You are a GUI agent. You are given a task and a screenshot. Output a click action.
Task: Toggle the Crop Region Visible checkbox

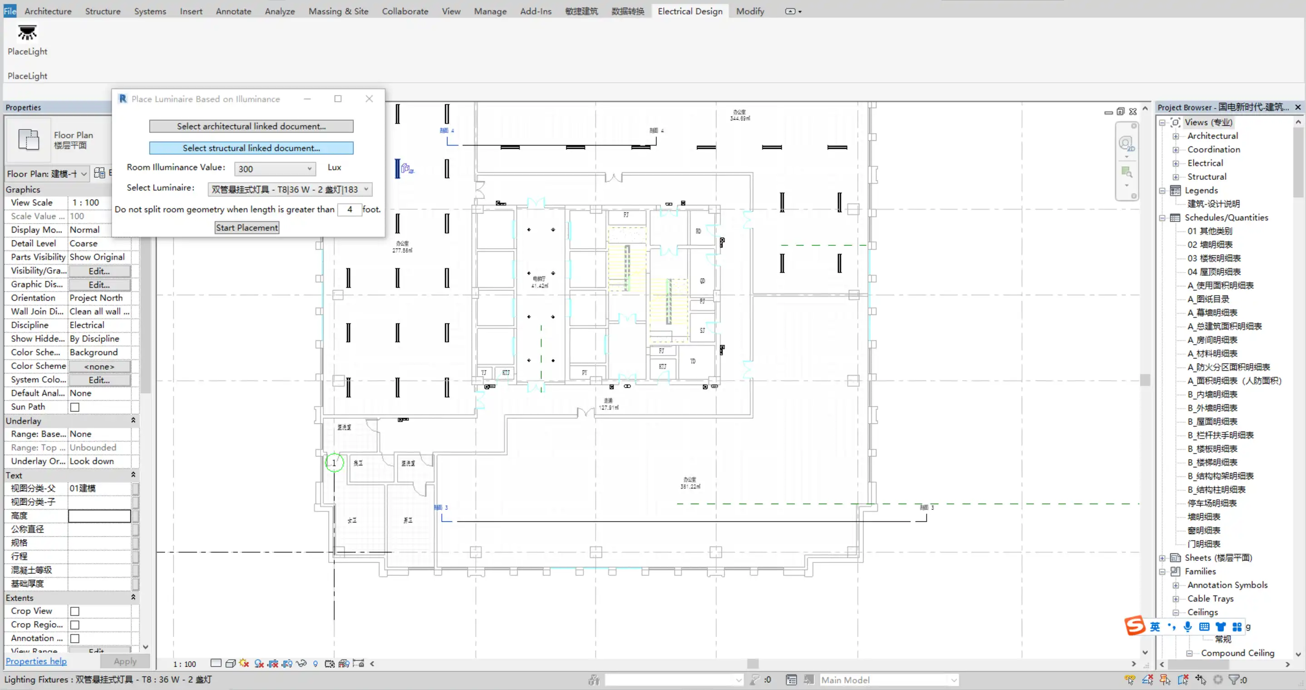74,625
